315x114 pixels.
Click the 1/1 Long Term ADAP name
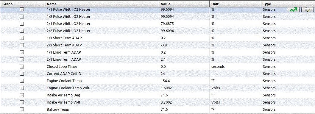tap(64, 52)
